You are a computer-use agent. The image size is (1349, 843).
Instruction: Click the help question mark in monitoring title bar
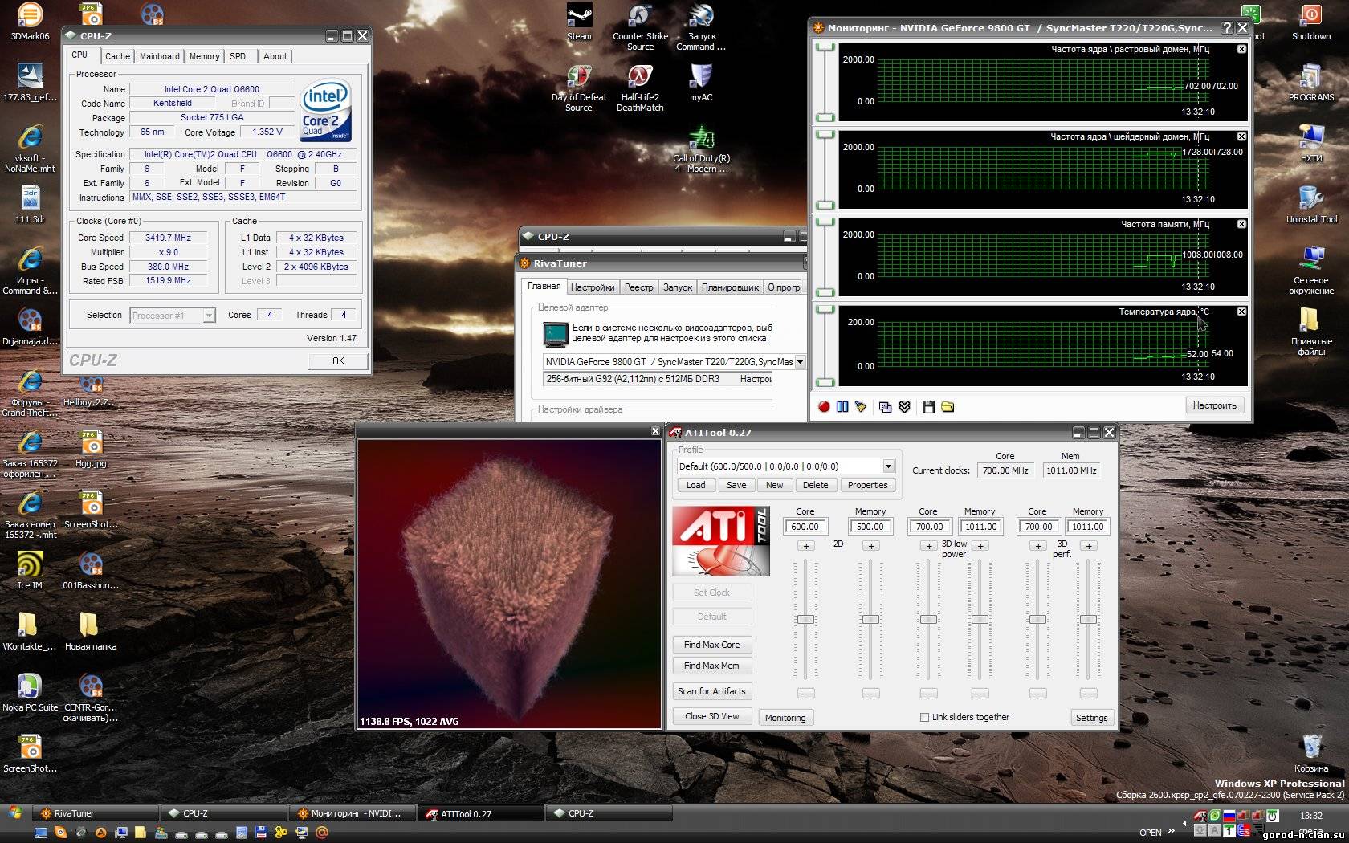pos(1227,27)
